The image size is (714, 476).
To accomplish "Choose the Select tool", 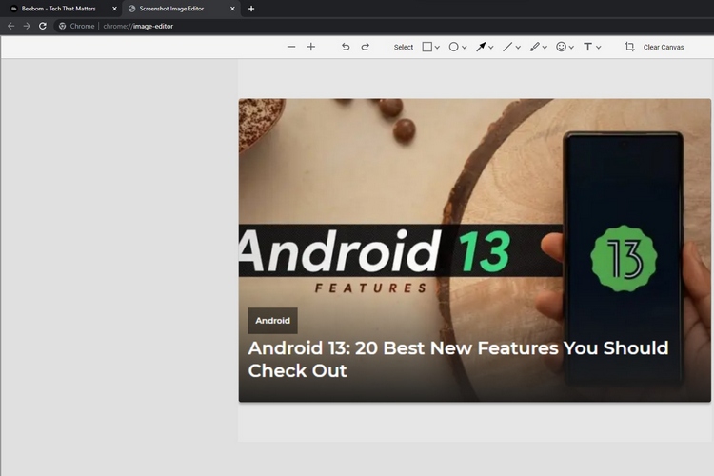I will (x=404, y=47).
